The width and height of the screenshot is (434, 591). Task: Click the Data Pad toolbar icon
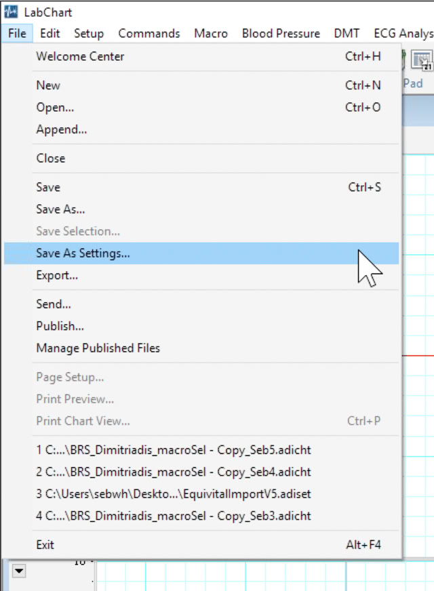coord(422,63)
